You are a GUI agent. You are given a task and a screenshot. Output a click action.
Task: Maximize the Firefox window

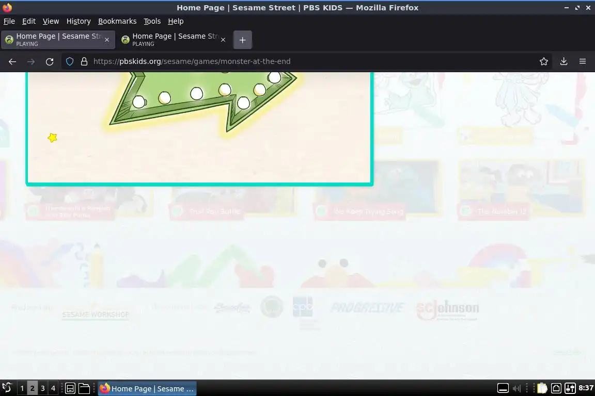pyautogui.click(x=577, y=8)
